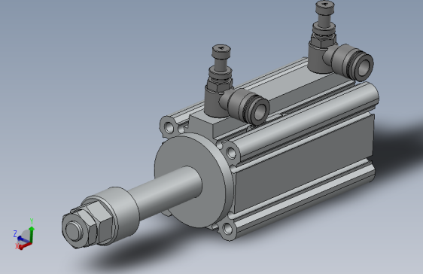Select the front flow control valve's top knob
Viewport: 423px width, 274px height.
pyautogui.click(x=221, y=51)
